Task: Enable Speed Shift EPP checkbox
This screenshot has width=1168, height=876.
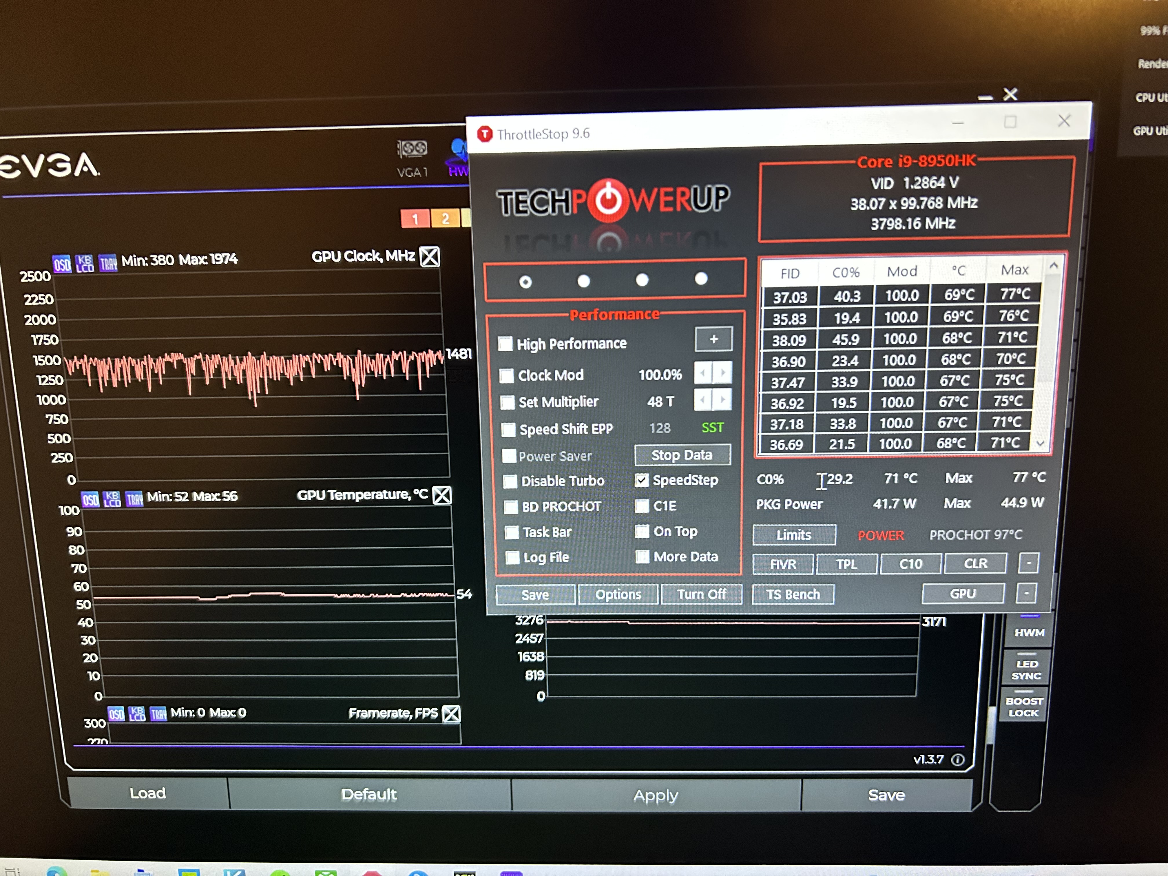Action: point(508,429)
